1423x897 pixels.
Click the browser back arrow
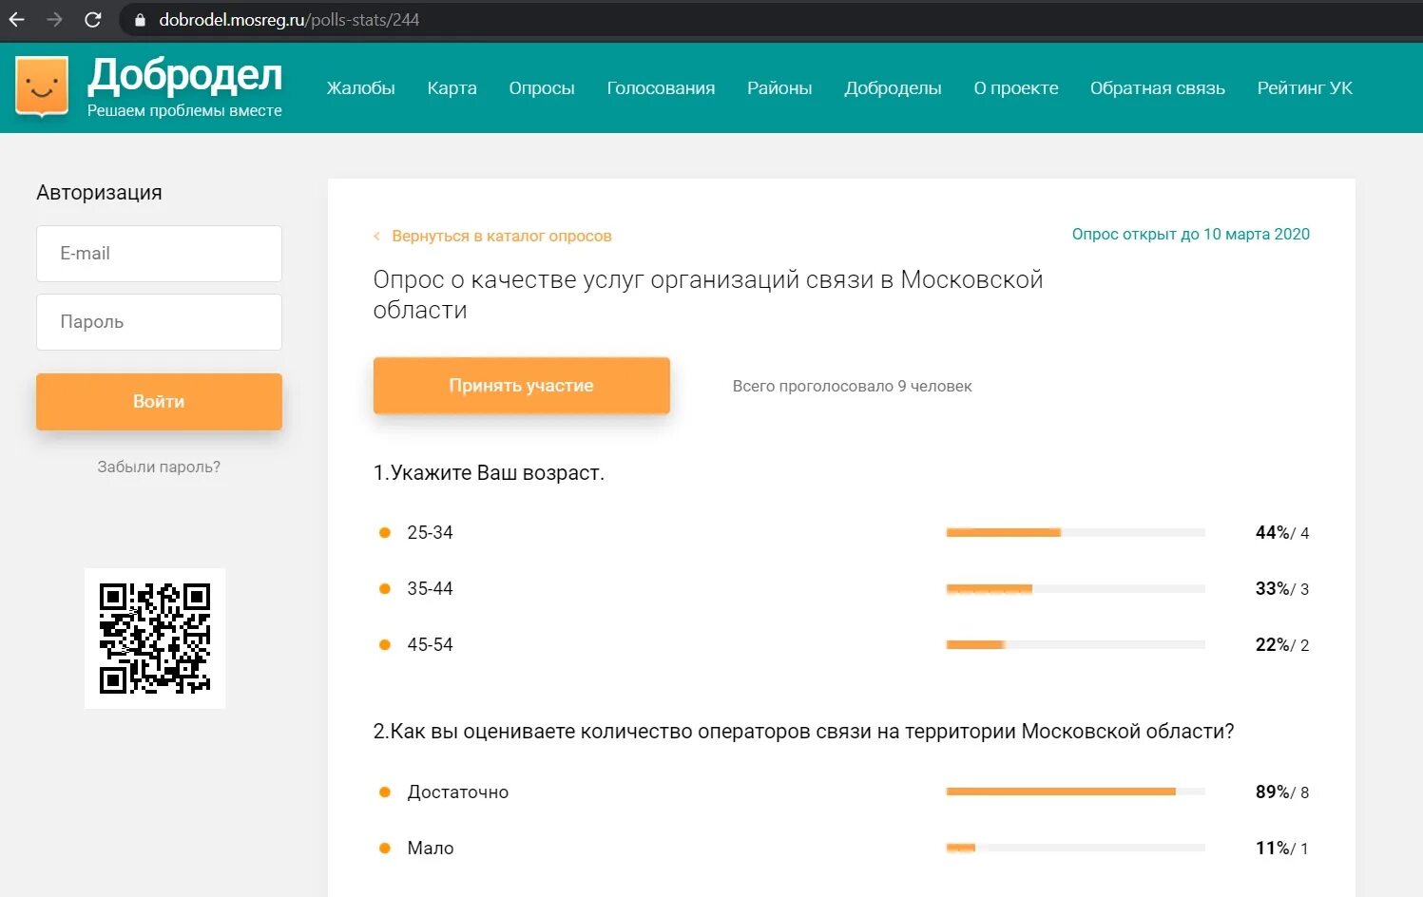(x=16, y=19)
